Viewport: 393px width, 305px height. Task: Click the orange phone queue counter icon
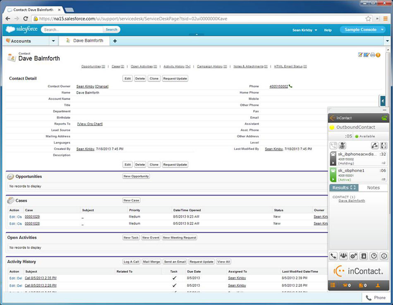tap(347, 285)
